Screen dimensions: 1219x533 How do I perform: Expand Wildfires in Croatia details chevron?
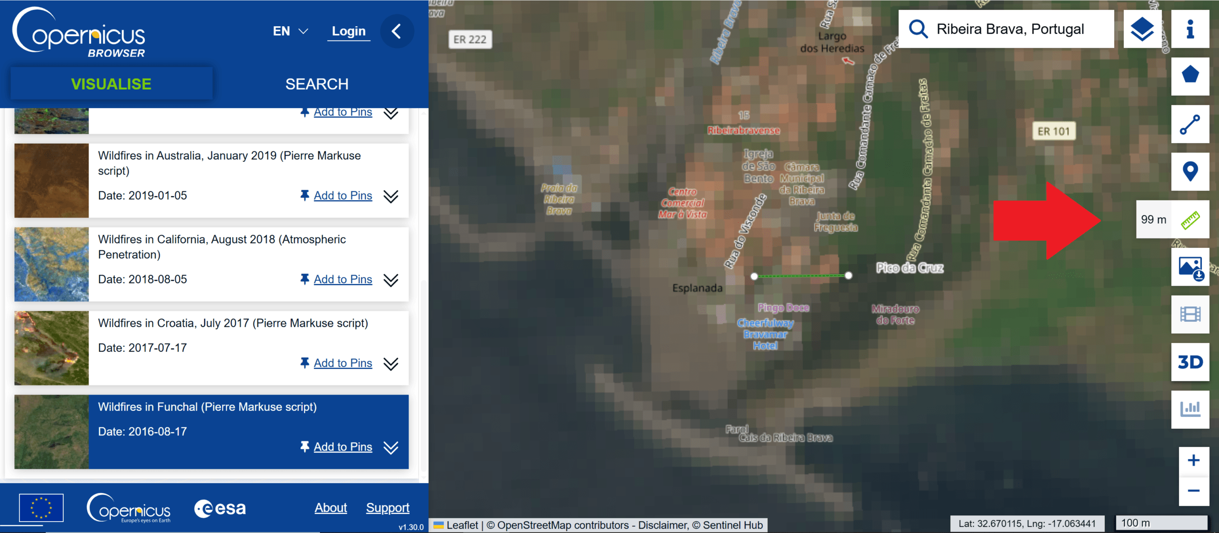391,364
